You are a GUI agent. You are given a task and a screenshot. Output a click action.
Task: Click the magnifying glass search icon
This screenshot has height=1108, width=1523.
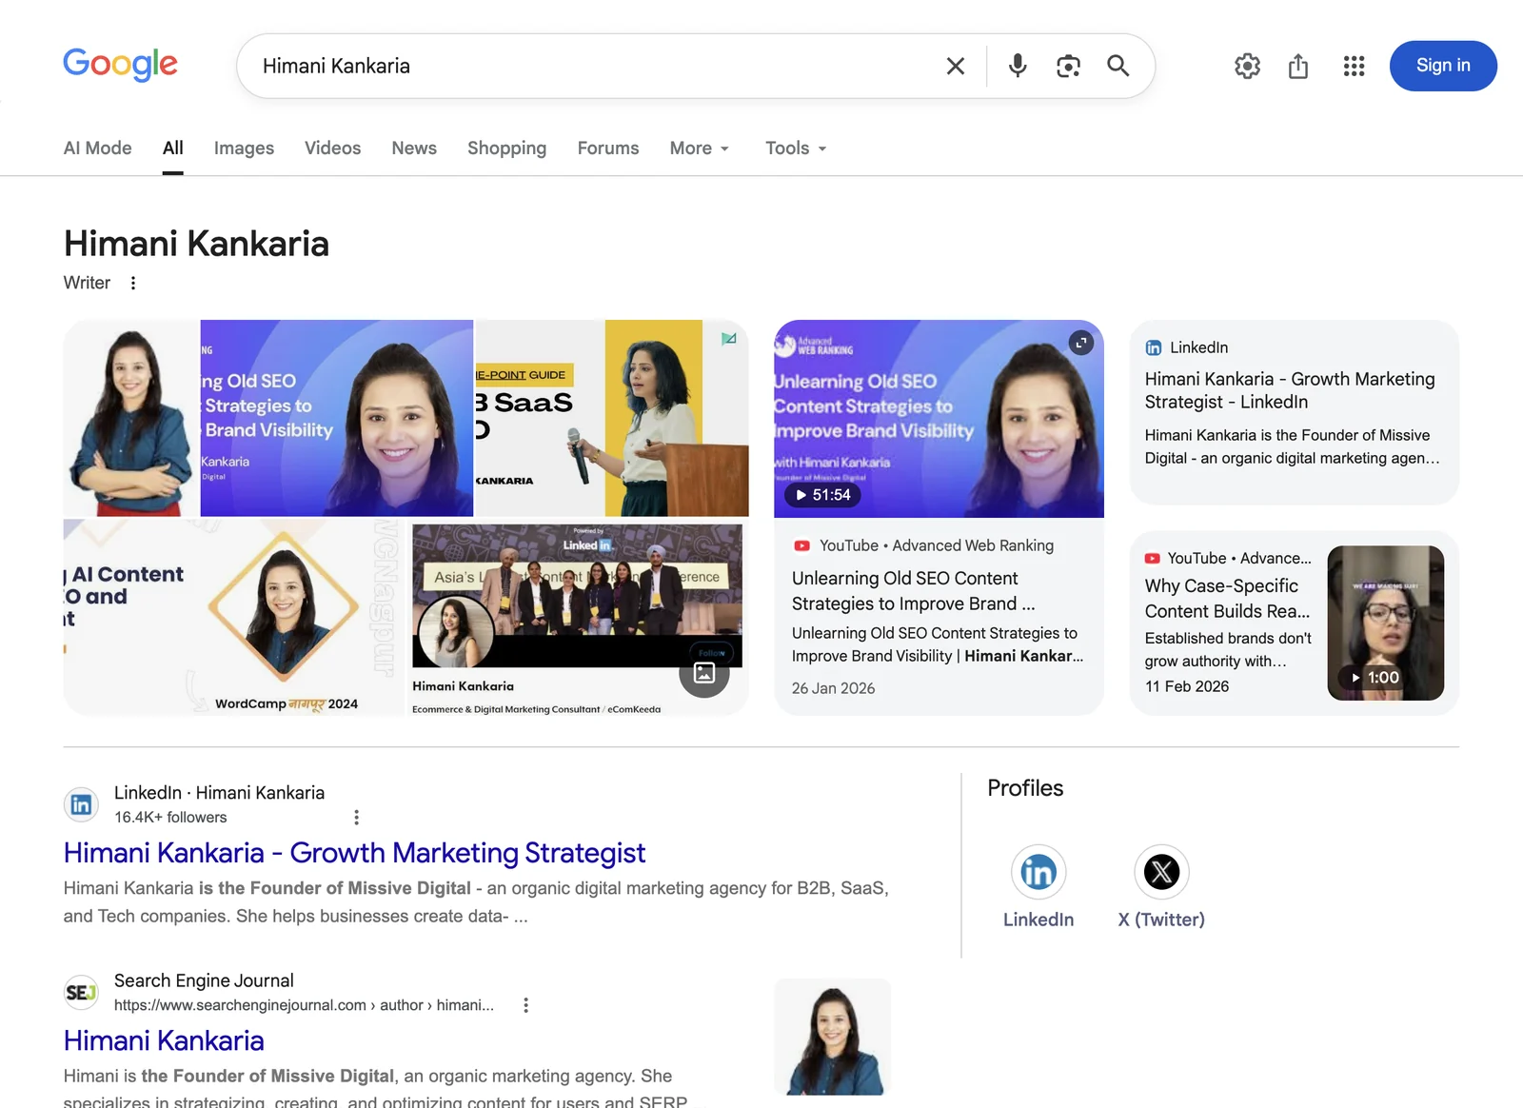click(x=1118, y=66)
